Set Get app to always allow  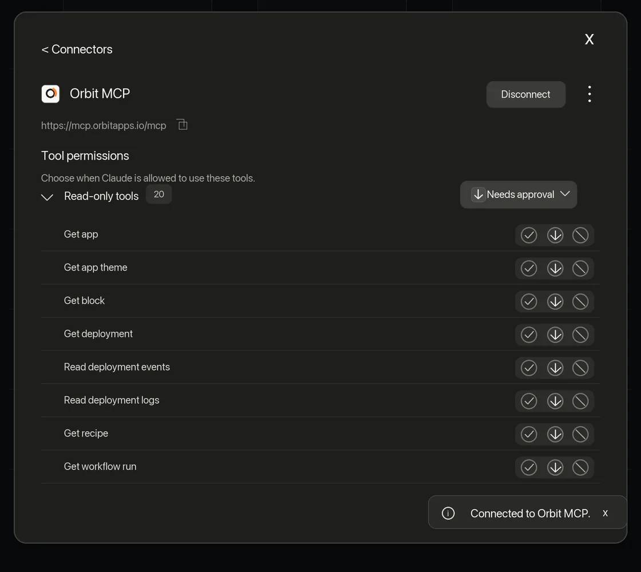[529, 235]
